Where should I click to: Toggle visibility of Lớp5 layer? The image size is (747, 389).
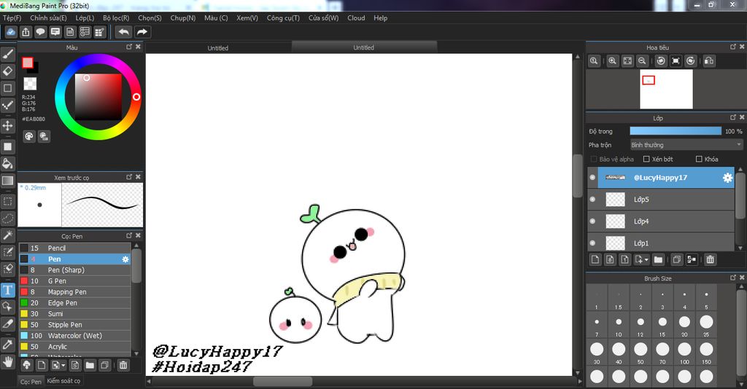(592, 200)
